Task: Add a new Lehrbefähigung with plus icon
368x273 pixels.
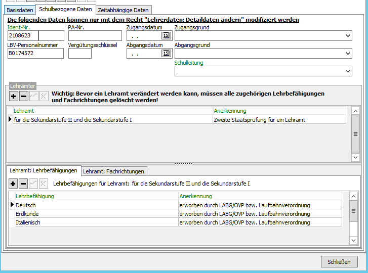Action: click(x=14, y=184)
